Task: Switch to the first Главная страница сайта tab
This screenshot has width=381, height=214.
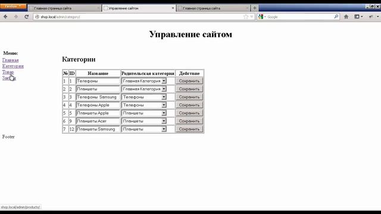Action: [64, 8]
